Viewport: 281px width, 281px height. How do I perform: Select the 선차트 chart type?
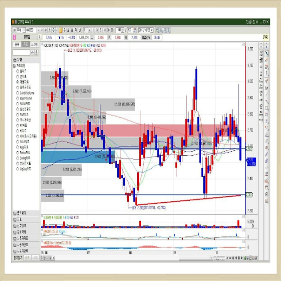[x=21, y=77]
